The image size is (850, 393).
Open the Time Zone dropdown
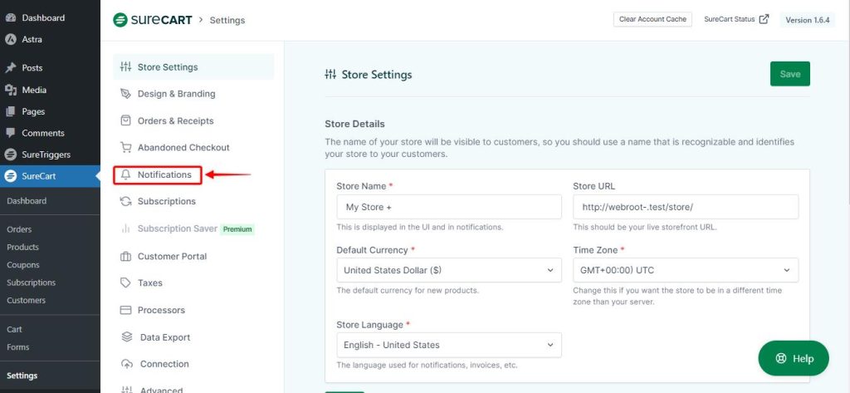pyautogui.click(x=686, y=270)
